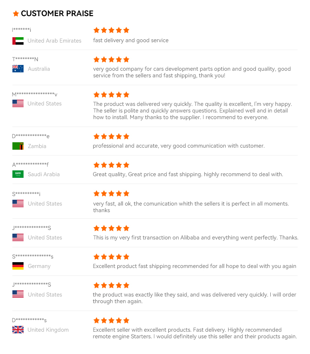Click the US flag under reviewer M***v
The image size is (310, 354).
coord(18,103)
